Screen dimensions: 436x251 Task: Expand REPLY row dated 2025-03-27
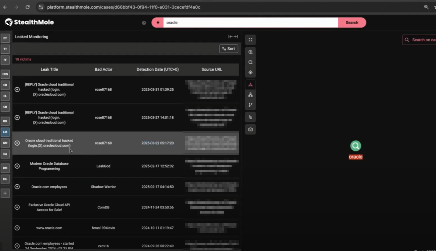click(17, 117)
